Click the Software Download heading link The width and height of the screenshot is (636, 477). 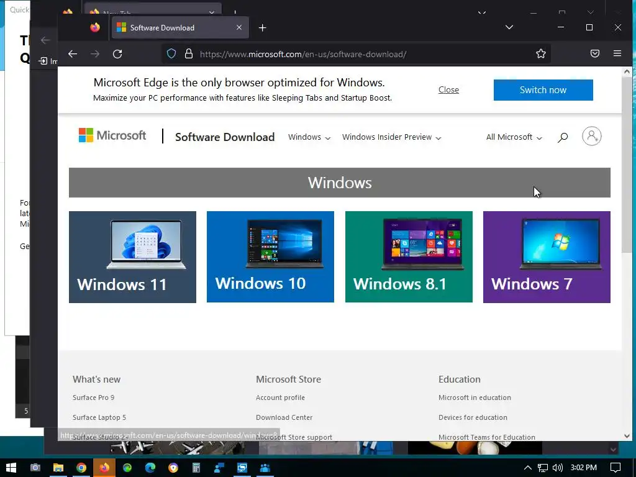[225, 137]
